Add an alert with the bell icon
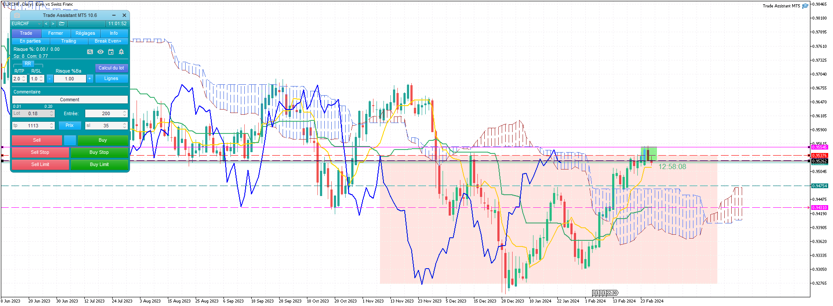The height and width of the screenshot is (306, 833). tap(121, 52)
